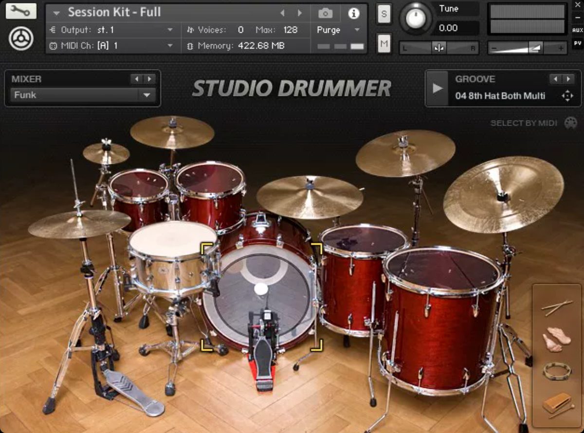Viewport: 584px width, 433px height.
Task: Select previous mixer preset arrow
Action: coord(137,79)
